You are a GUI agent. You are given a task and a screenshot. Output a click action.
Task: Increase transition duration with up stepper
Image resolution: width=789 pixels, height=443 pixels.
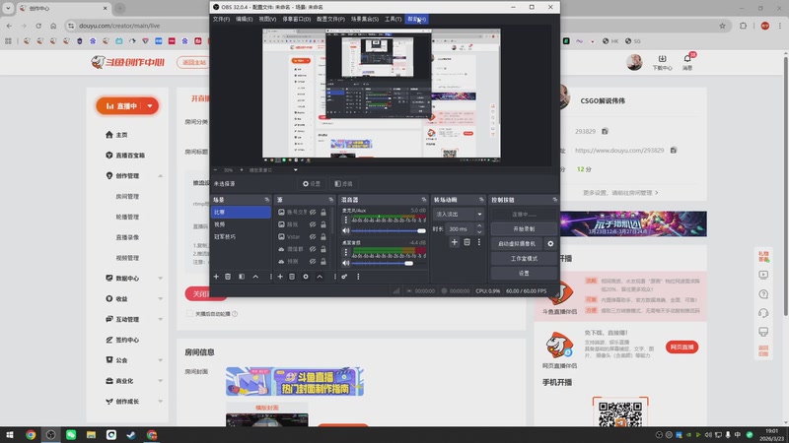479,226
